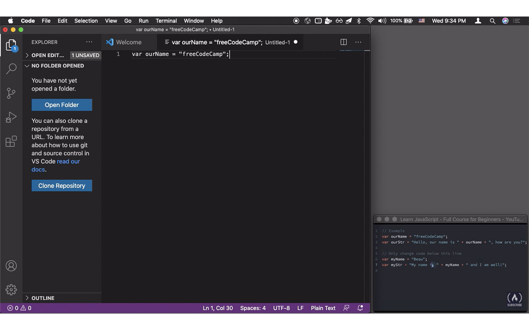Click the notifications bell in status bar
This screenshot has width=529, height=330.
[360, 308]
